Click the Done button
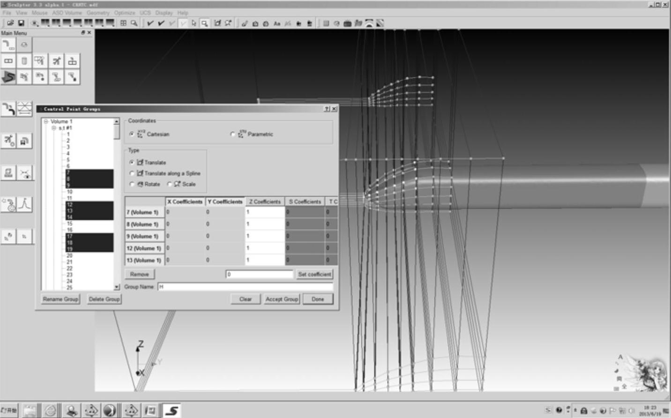This screenshot has height=418, width=671. point(318,299)
